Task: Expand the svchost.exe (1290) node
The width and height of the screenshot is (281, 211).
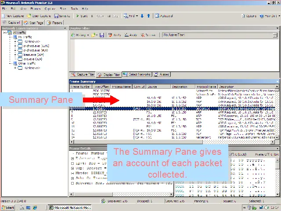Action: pos(15,46)
